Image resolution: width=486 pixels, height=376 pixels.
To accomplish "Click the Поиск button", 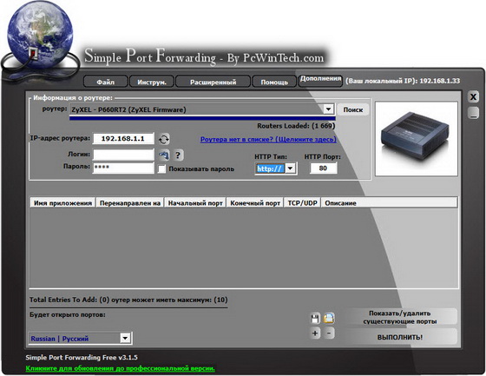I will click(x=353, y=109).
